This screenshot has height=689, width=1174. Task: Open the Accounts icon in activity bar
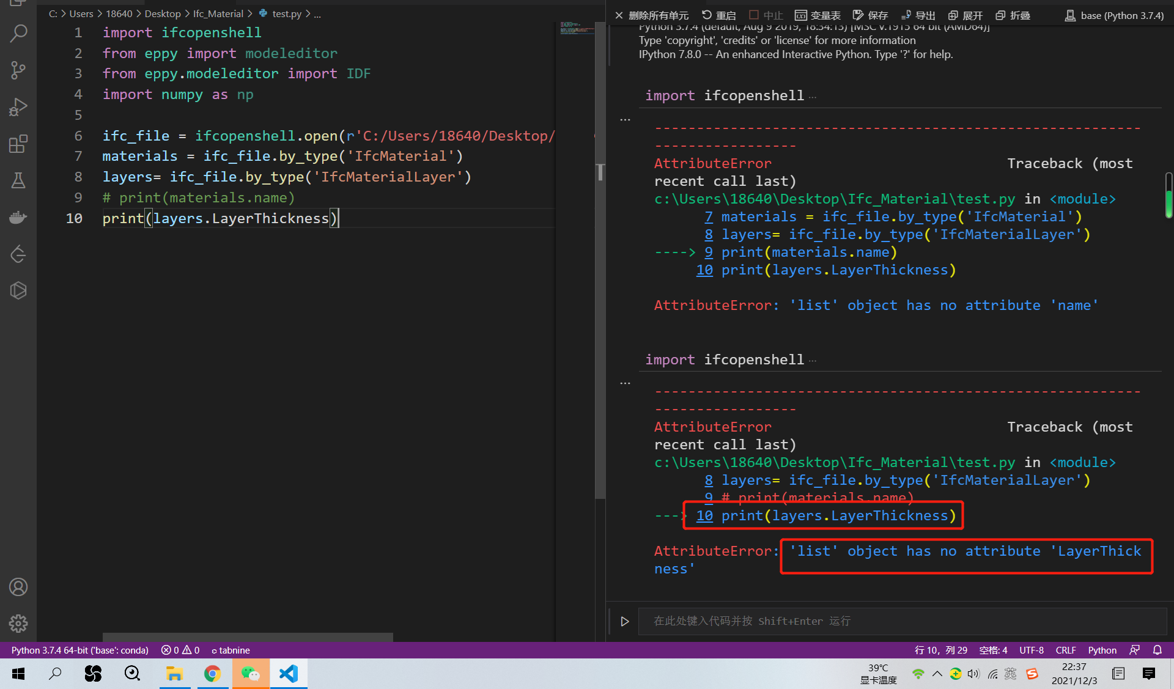click(x=18, y=587)
